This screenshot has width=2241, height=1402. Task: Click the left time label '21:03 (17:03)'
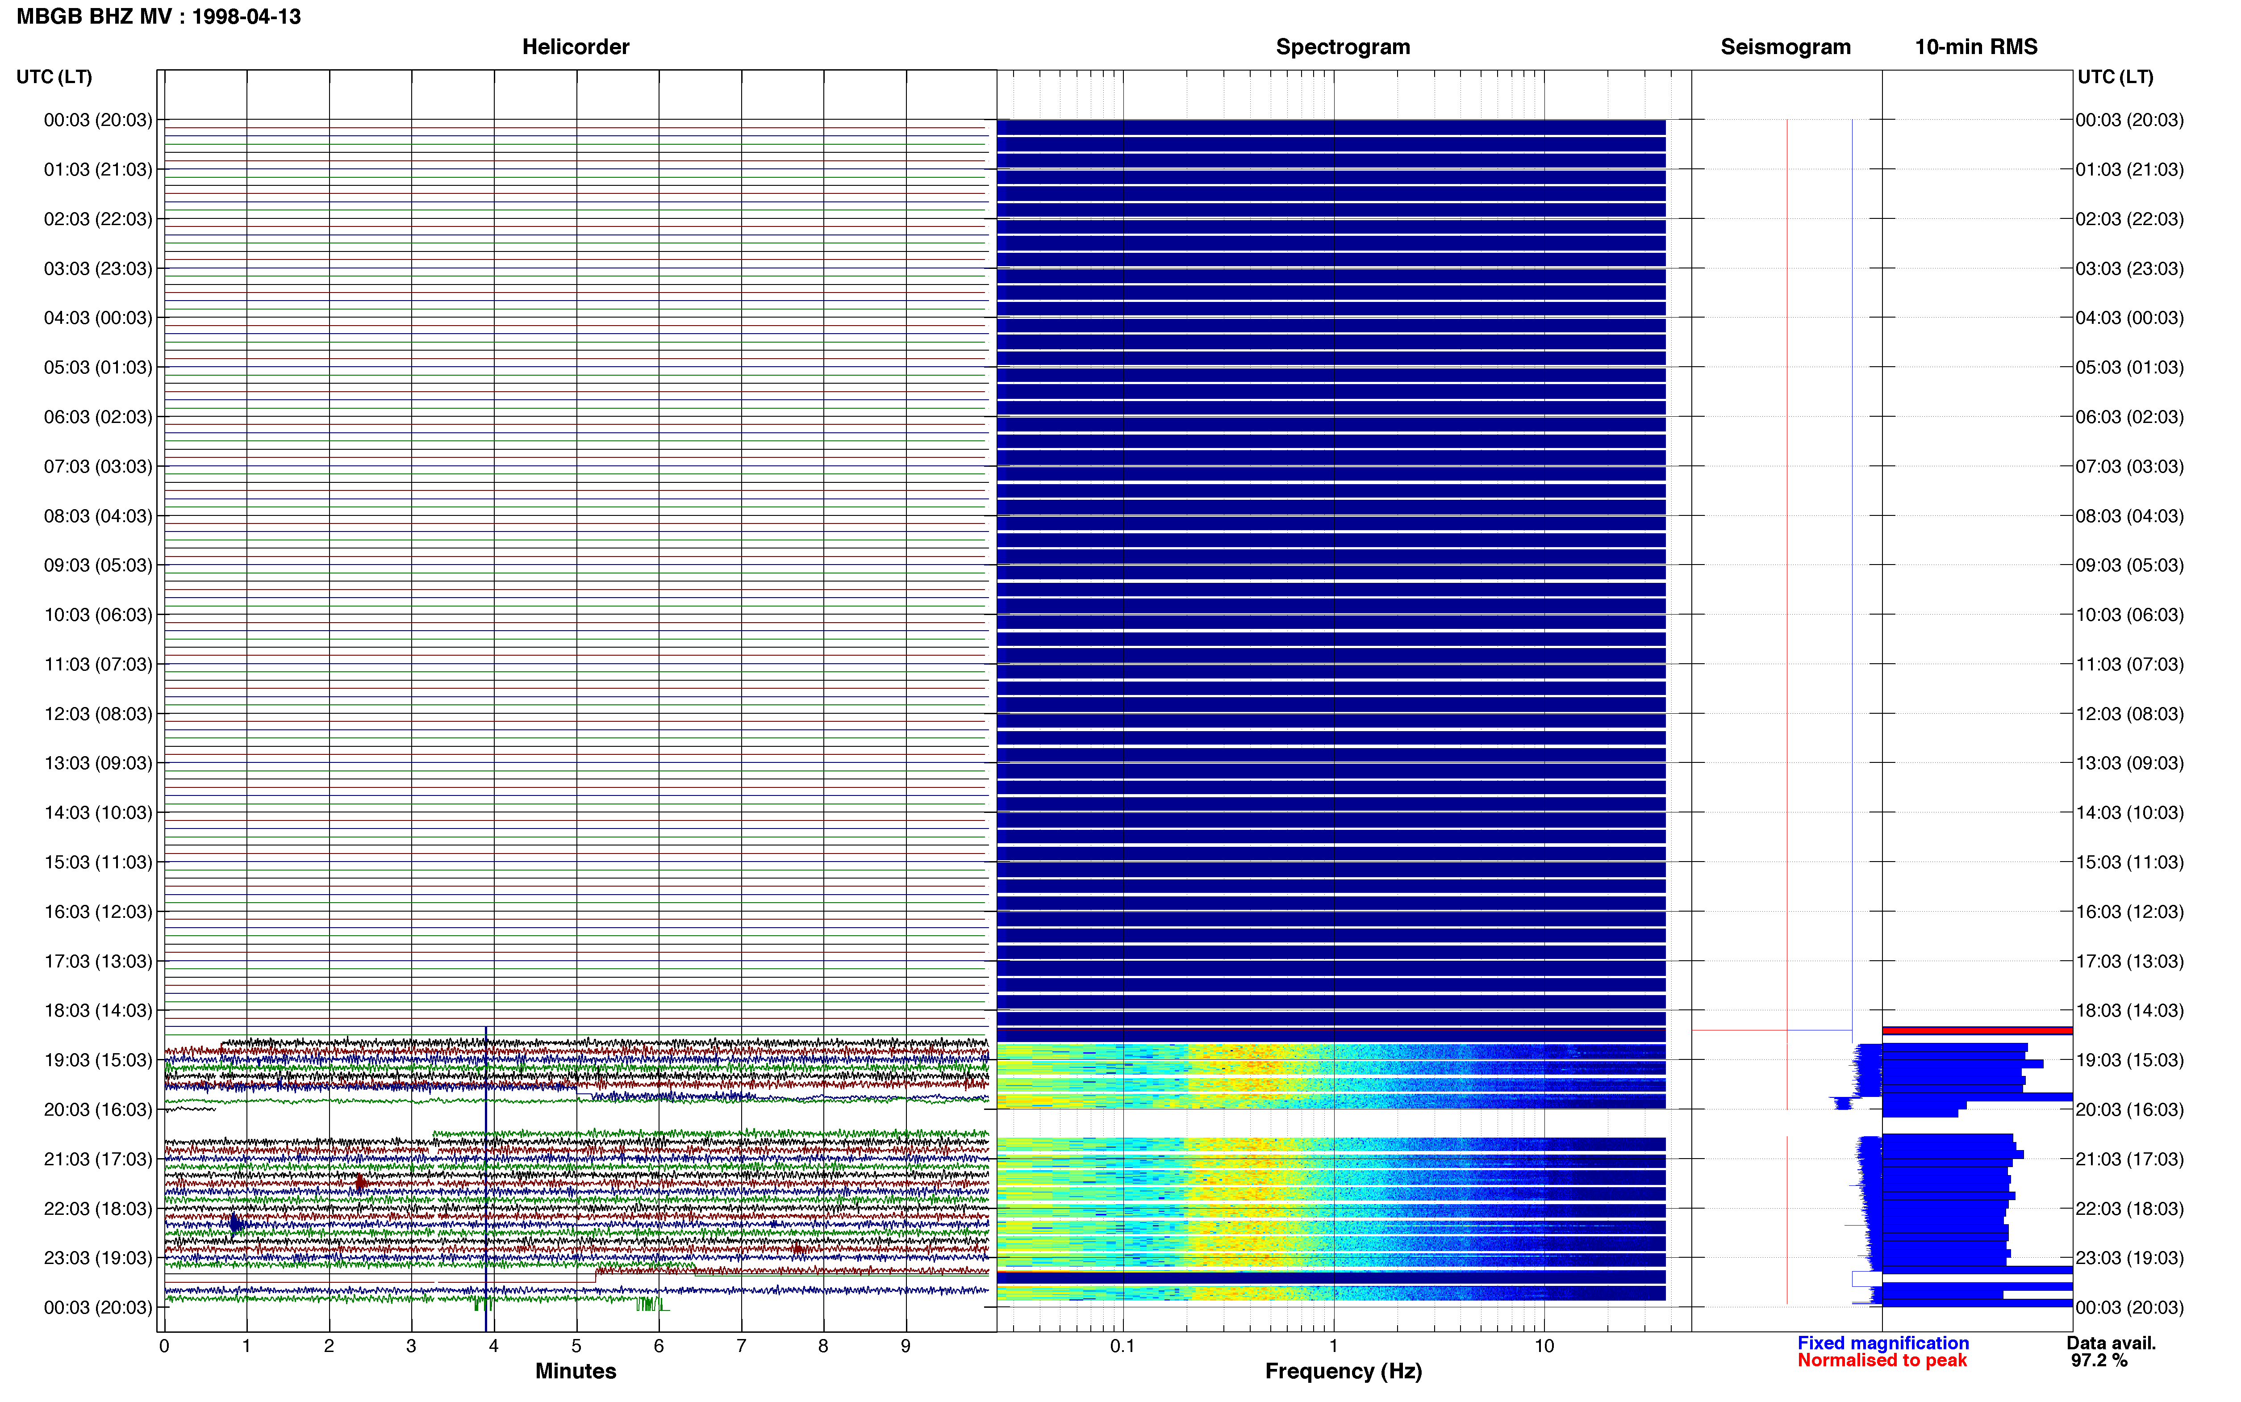tap(98, 1159)
